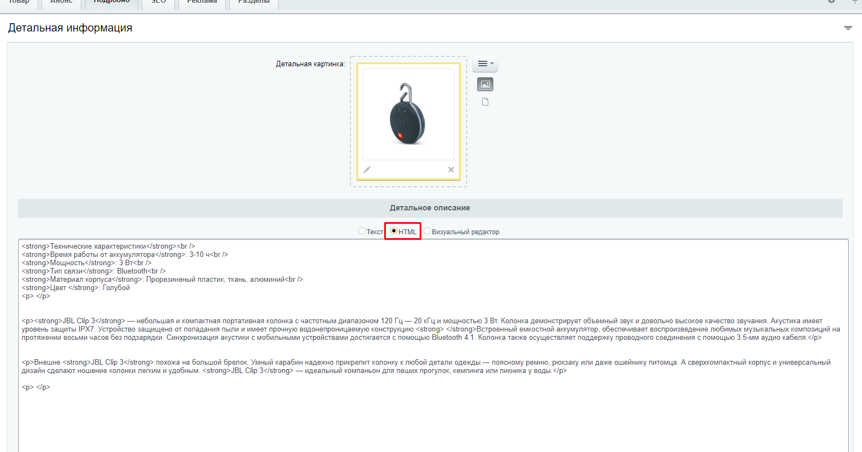Click the Технические характеристики line in the editor
Image resolution: width=862 pixels, height=452 pixels.
[x=109, y=246]
